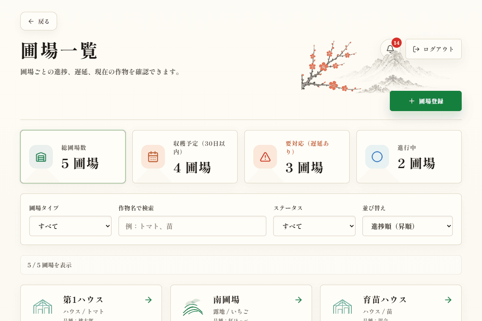Select the 進行中 summary card

pyautogui.click(x=409, y=157)
